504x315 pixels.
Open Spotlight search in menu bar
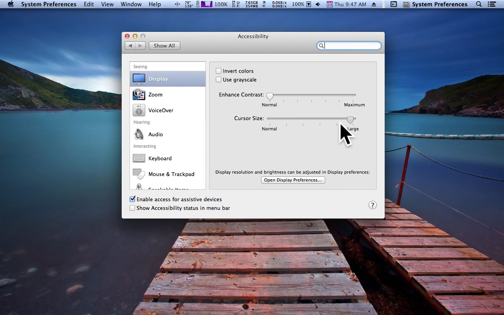[479, 4]
